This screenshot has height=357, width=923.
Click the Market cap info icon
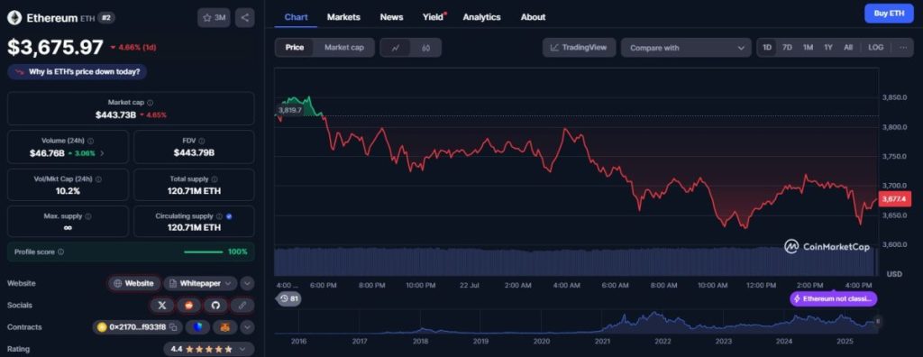[151, 103]
